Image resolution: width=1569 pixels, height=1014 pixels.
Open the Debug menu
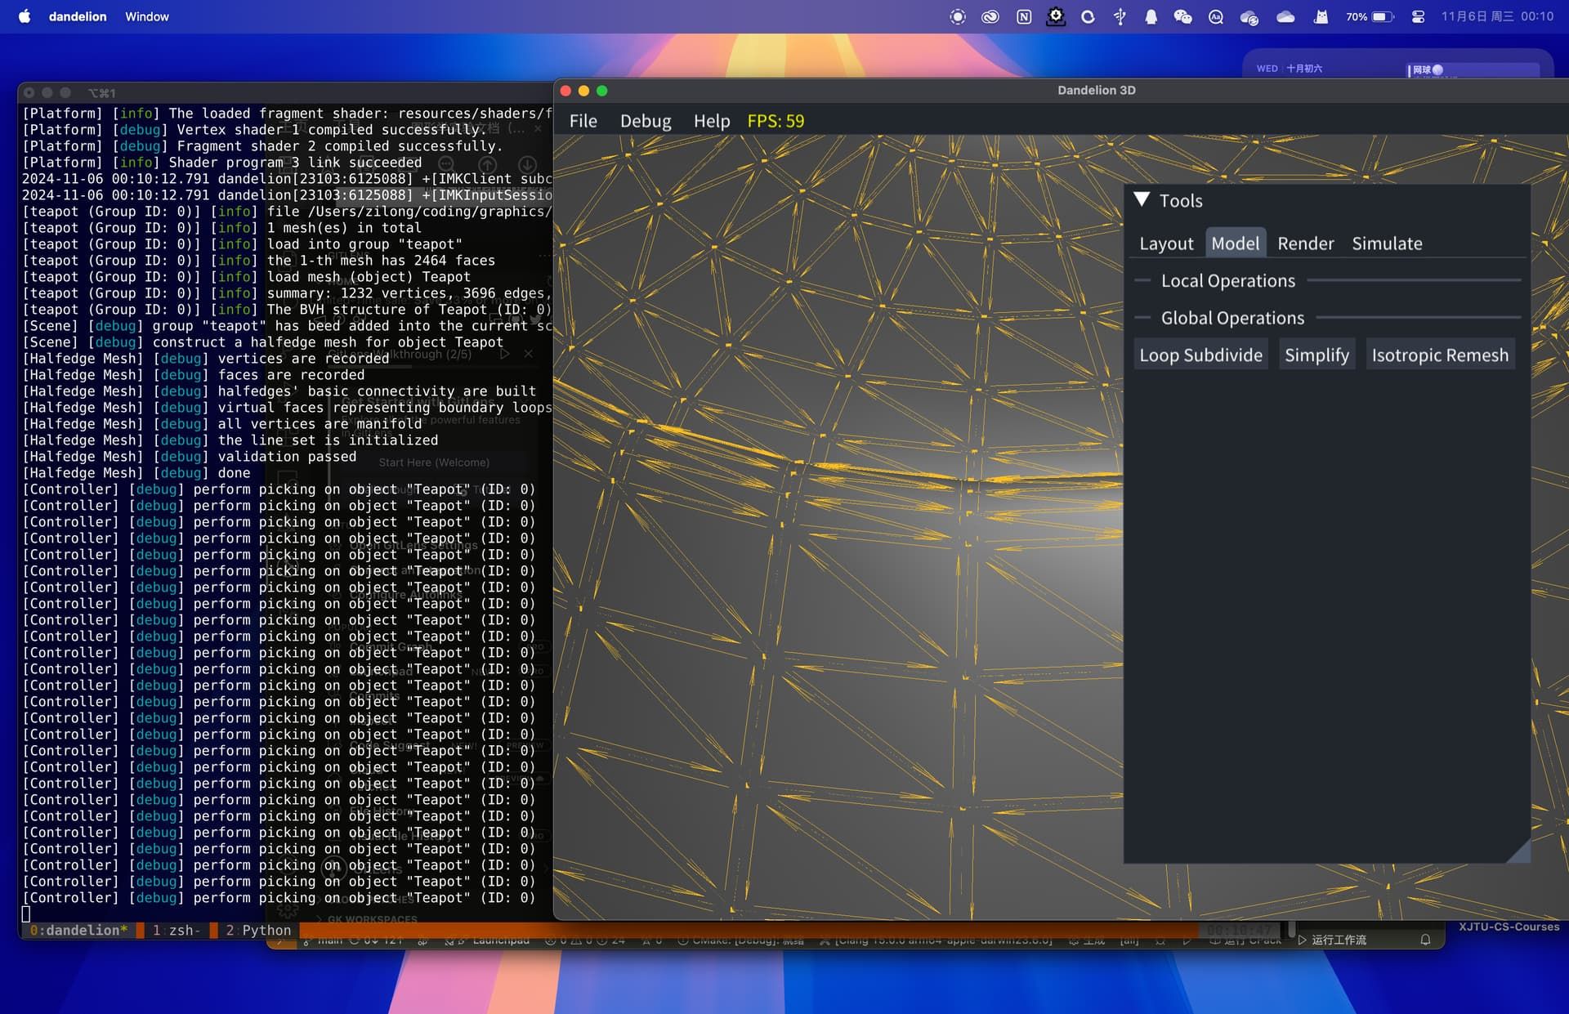pos(646,121)
